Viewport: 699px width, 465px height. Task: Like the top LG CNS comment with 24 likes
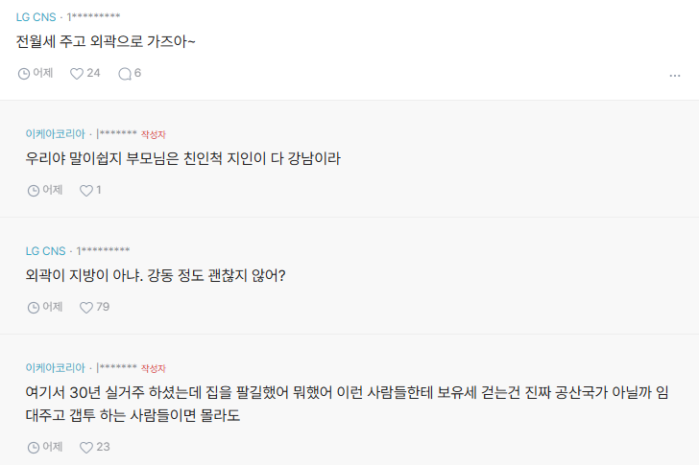point(77,73)
